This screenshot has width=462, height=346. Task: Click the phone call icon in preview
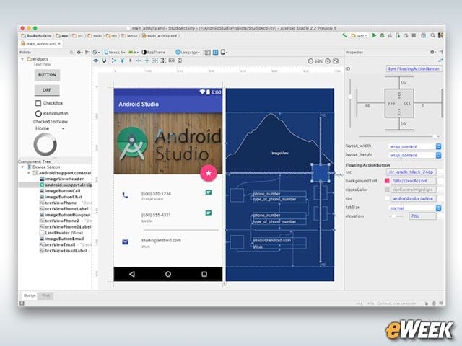pos(125,195)
